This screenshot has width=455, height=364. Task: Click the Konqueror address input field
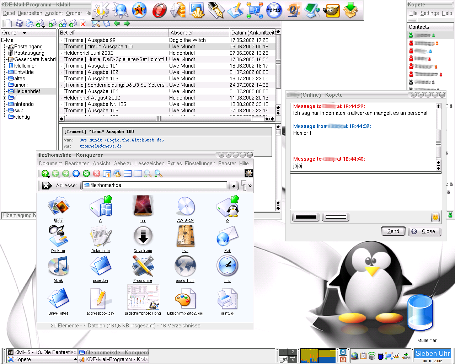155,185
